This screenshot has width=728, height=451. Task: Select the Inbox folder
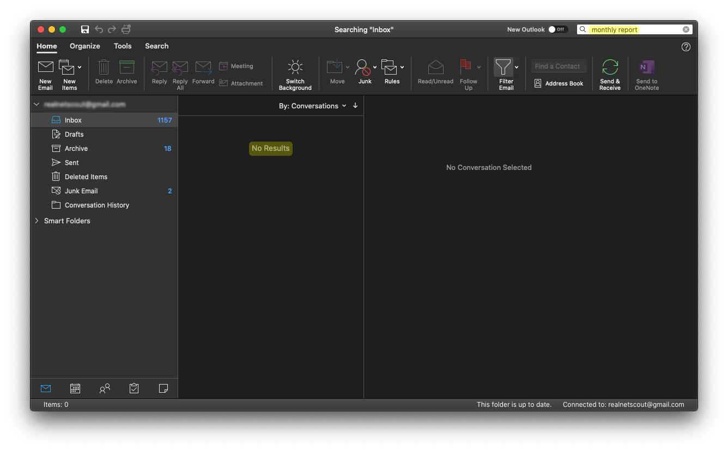click(x=104, y=120)
